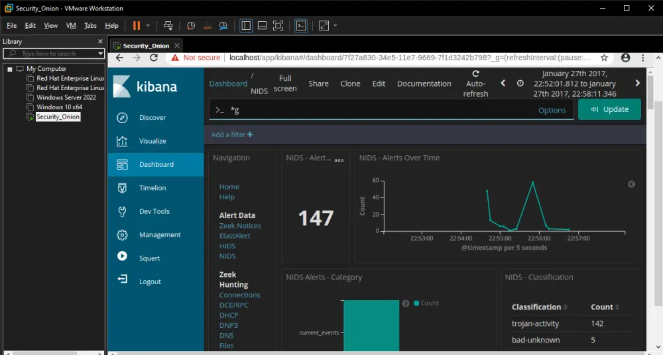Close the Security_Onion tab
The height and width of the screenshot is (355, 663).
(177, 46)
